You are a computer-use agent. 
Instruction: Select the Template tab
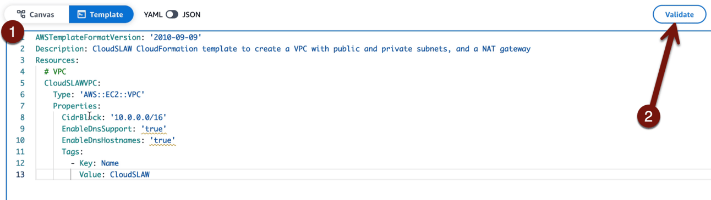pyautogui.click(x=101, y=14)
